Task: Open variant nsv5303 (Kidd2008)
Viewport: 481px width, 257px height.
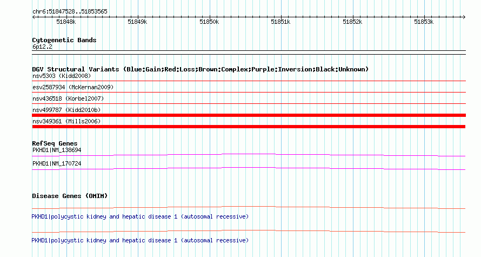Action: pos(62,76)
